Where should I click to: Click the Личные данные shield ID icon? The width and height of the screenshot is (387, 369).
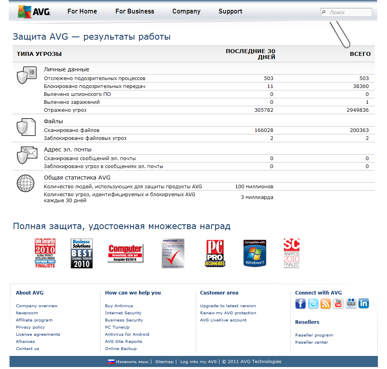[x=27, y=75]
